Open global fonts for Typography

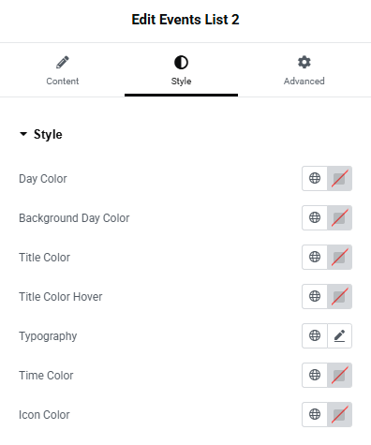(315, 335)
